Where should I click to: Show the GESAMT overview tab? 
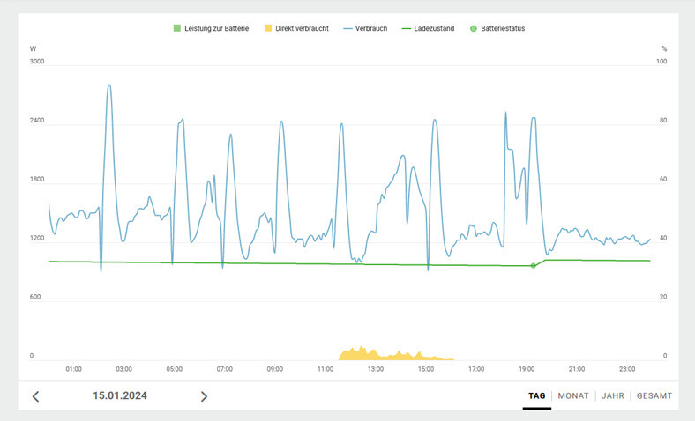654,396
